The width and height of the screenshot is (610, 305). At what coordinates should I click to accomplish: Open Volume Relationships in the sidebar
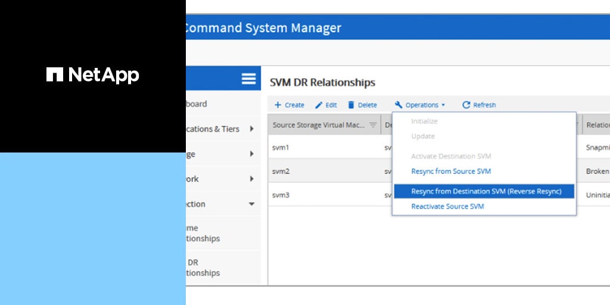(203, 233)
